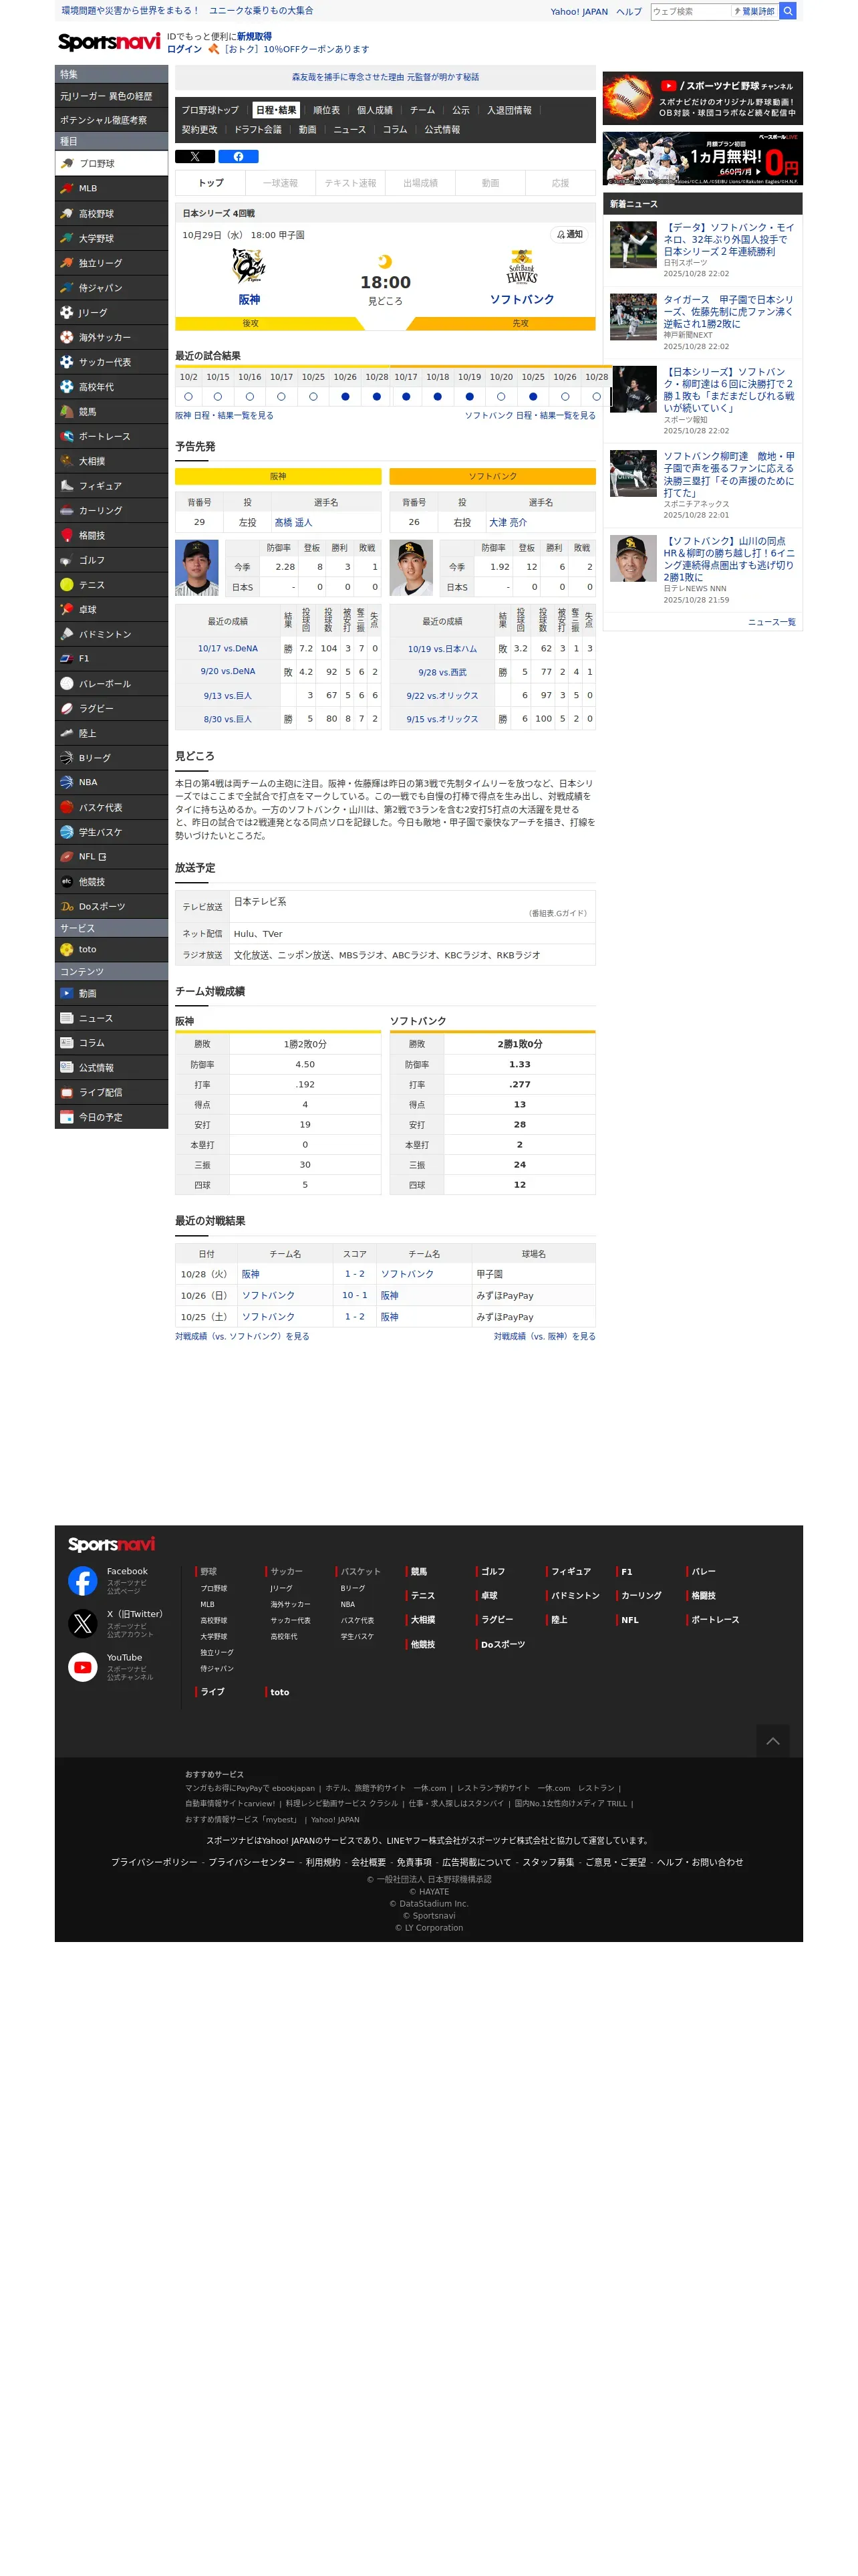Open ボートレース in the sidebar
Screen dimensions: 858x2576
tap(111, 436)
